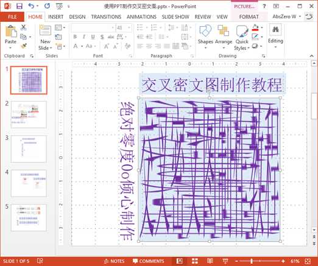318x266 pixels.
Task: Select slide 2 thumbnail
Action: (x=29, y=114)
